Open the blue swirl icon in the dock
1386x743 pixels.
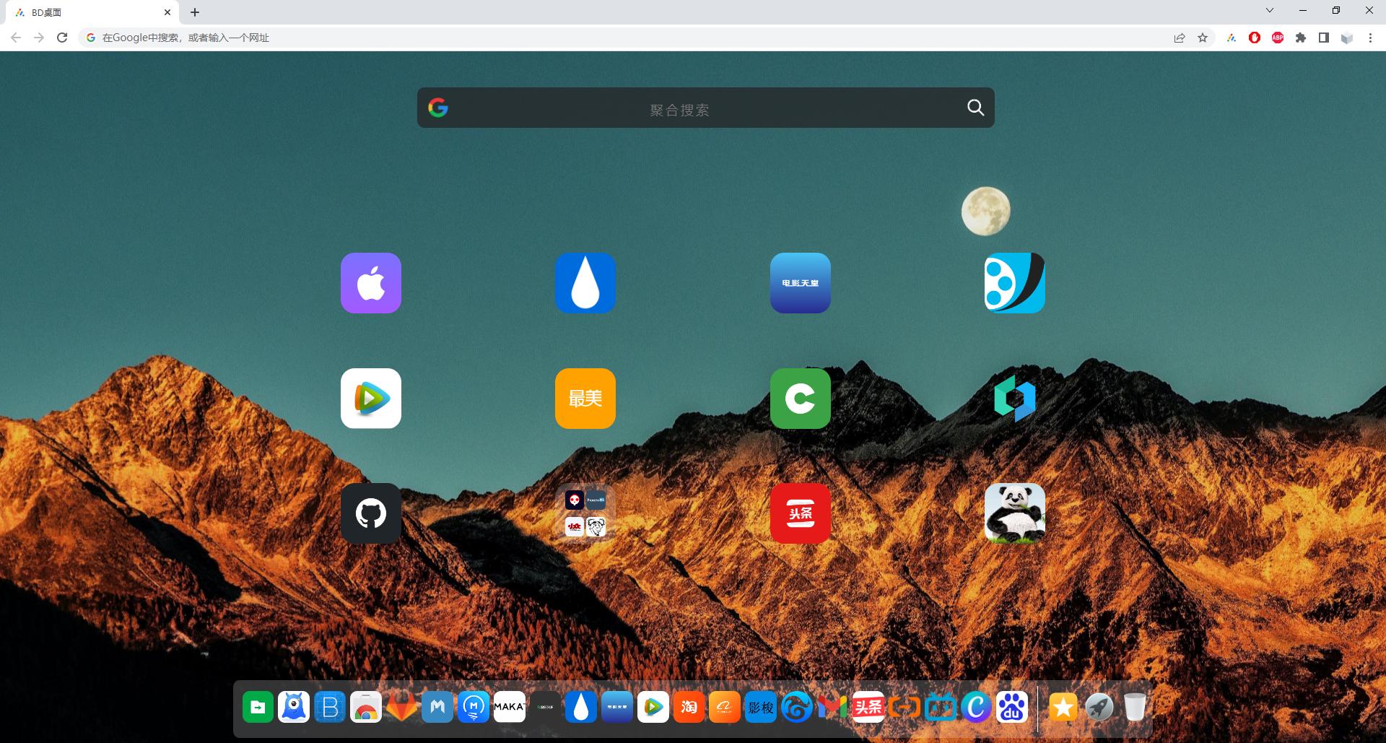[797, 708]
